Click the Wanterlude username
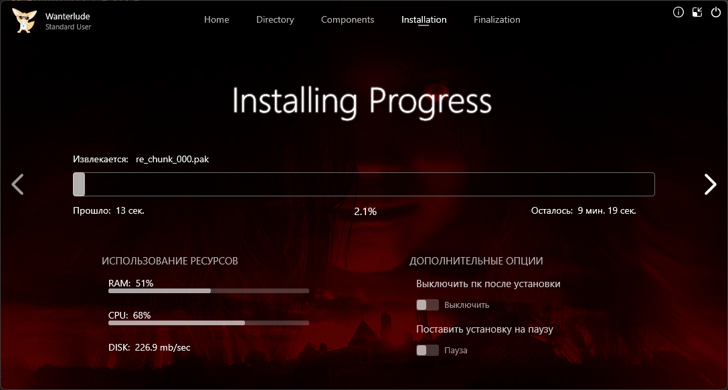 [68, 16]
